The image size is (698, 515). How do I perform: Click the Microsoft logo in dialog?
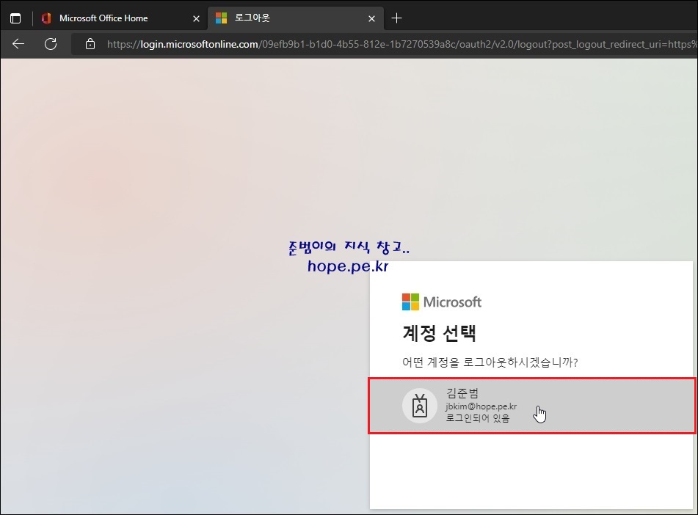(x=442, y=302)
